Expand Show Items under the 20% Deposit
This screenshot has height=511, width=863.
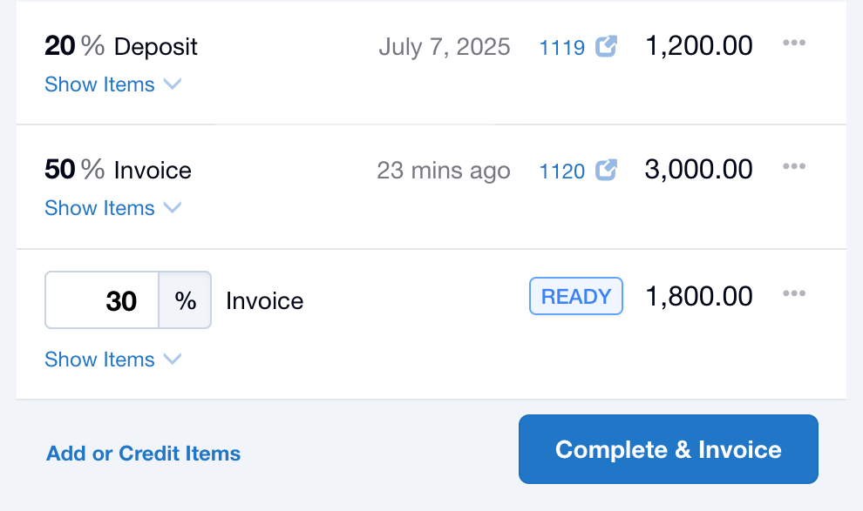point(100,84)
